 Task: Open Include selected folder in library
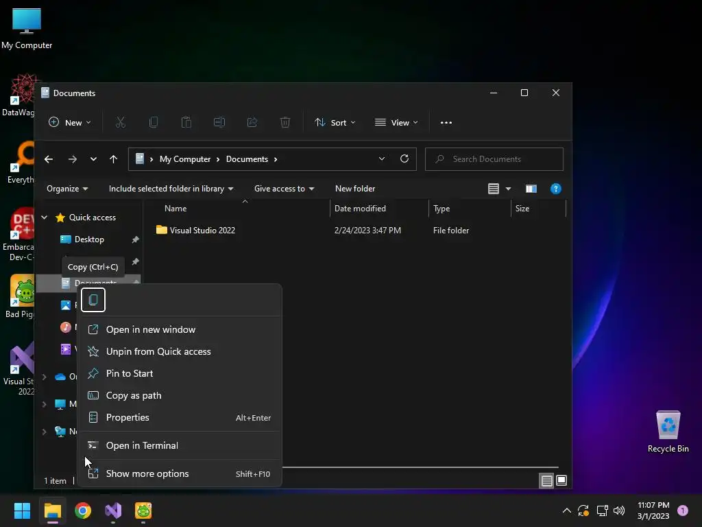pyautogui.click(x=171, y=189)
